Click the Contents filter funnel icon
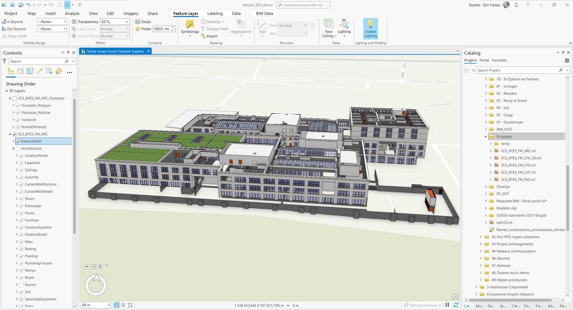Image resolution: width=573 pixels, height=310 pixels. point(5,61)
